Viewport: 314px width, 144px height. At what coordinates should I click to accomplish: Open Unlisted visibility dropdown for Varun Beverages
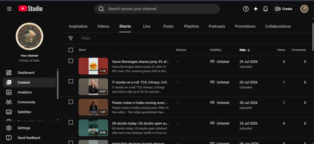(219, 61)
